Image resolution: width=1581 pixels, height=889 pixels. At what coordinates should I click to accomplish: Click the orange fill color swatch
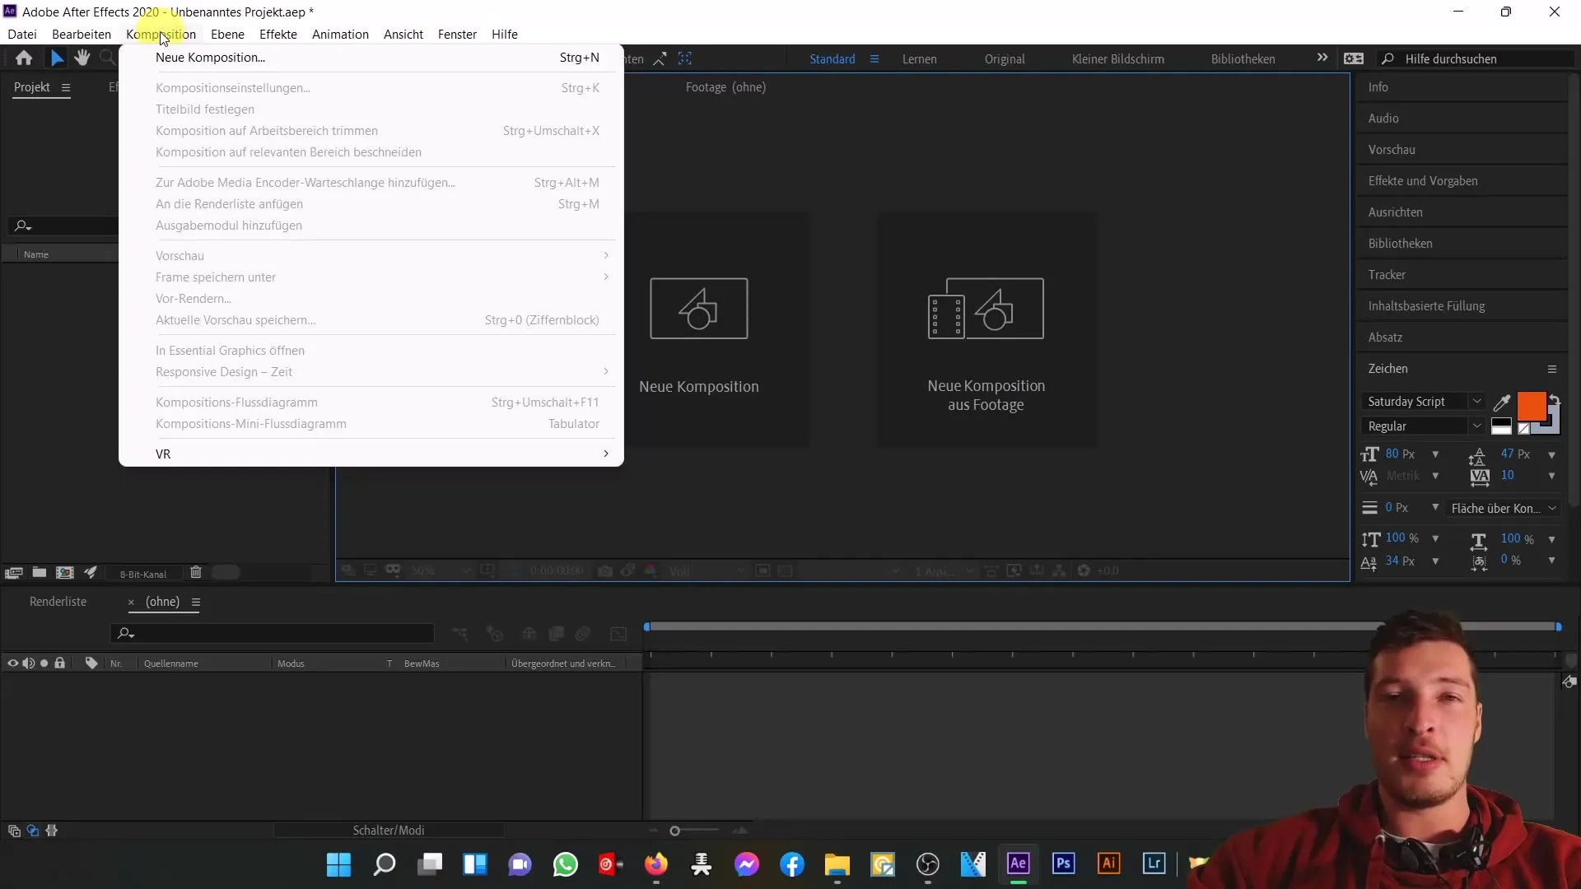(1531, 406)
